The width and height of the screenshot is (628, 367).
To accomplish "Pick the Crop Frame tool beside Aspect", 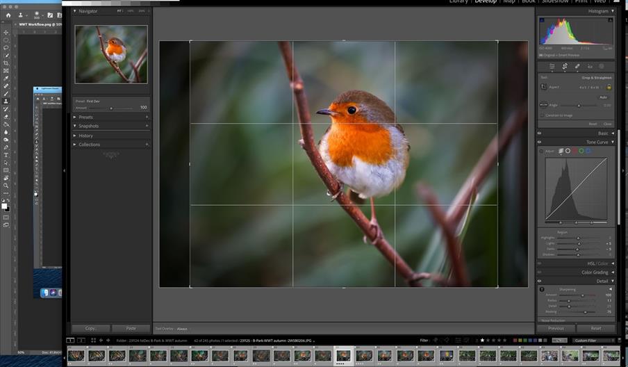I will click(x=543, y=87).
